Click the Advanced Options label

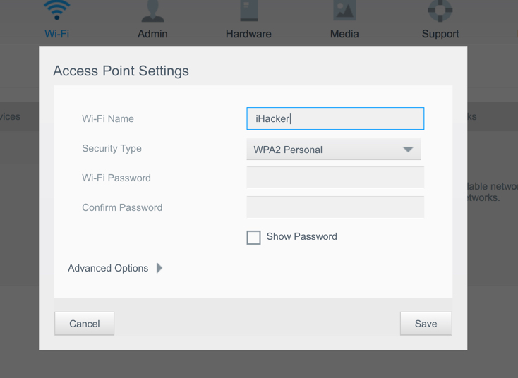click(108, 268)
